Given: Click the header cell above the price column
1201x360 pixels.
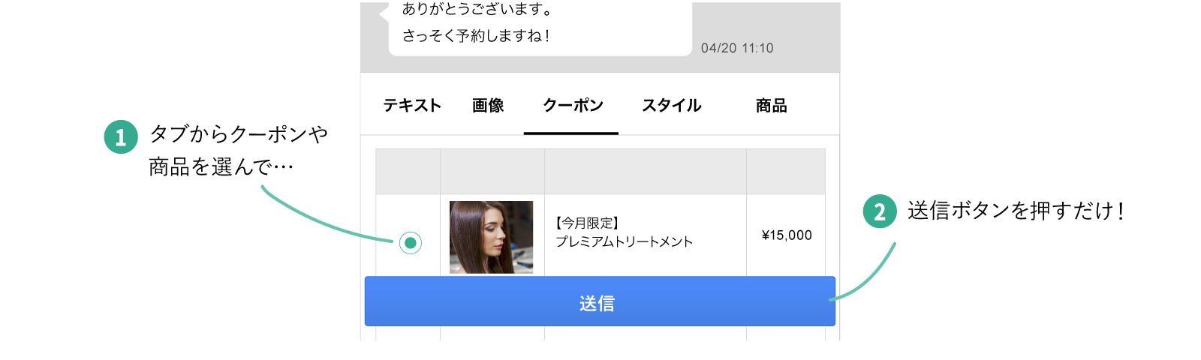Looking at the screenshot, I should (x=786, y=172).
